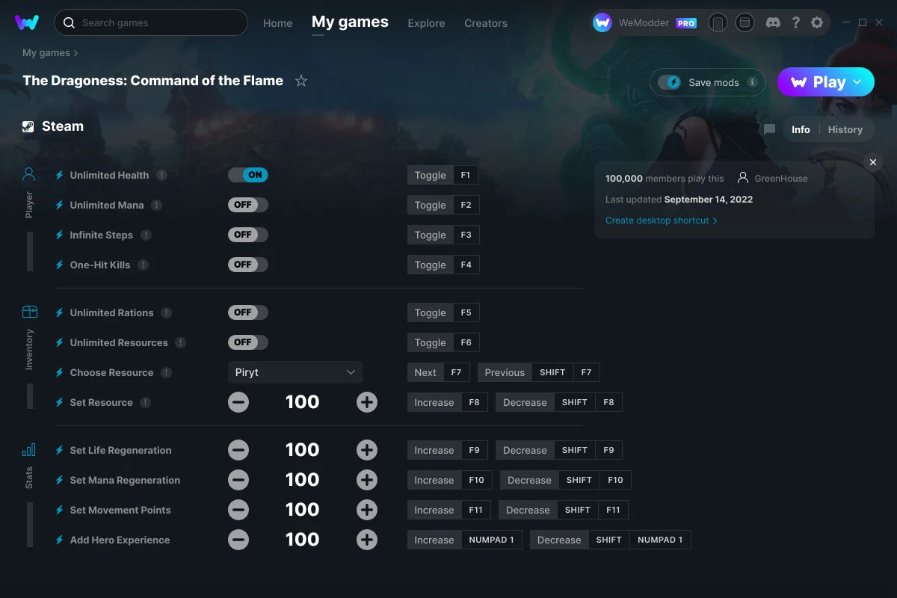This screenshot has width=897, height=598.
Task: Click the info icon next to Choose Resource
Action: [x=166, y=372]
